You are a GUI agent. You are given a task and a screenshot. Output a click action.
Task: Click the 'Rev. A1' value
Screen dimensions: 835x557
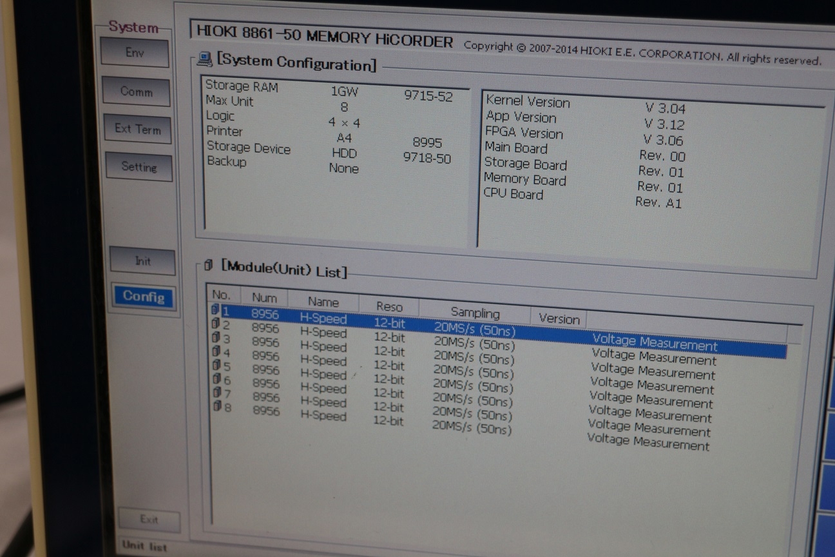pos(658,202)
